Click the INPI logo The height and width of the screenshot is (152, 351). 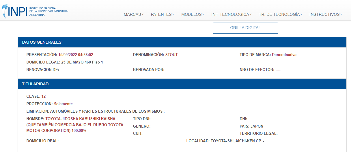36,11
